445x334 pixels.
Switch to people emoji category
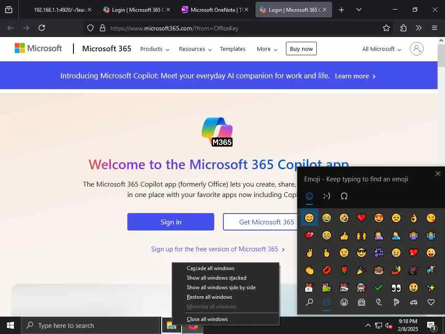(x=361, y=302)
